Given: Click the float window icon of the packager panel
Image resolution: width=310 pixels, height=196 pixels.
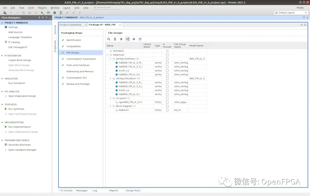Looking at the screenshot, I should tap(301, 25).
